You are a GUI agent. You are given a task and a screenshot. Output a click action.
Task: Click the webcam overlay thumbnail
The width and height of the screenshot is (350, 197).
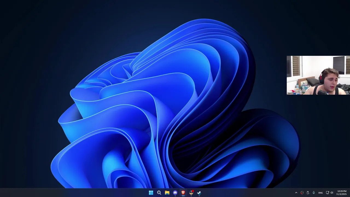click(318, 75)
